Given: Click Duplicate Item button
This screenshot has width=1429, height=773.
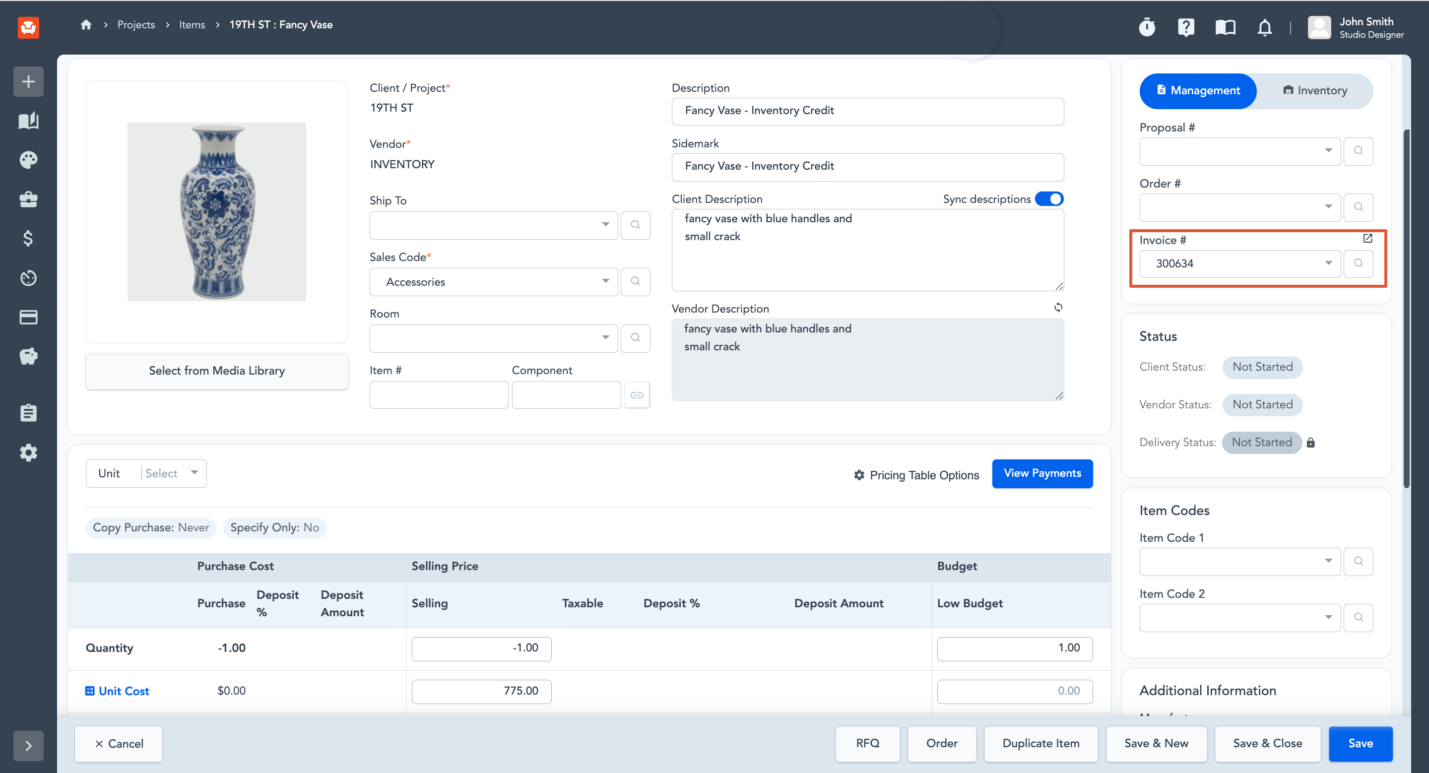Looking at the screenshot, I should (1040, 744).
